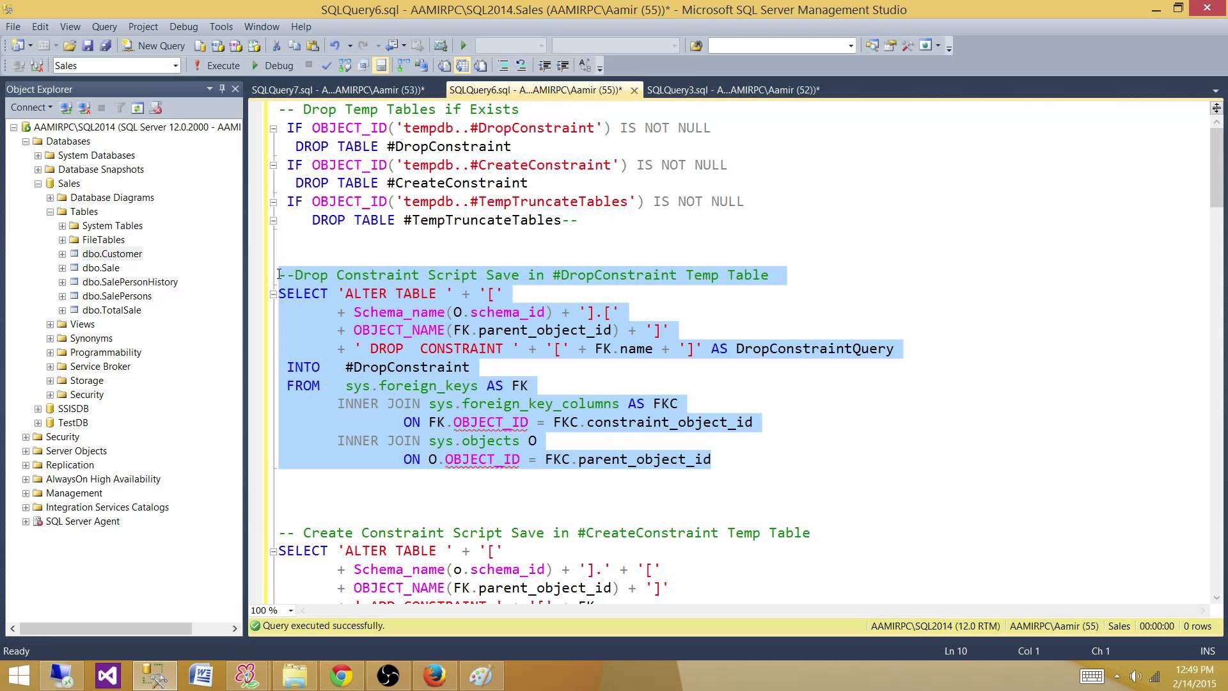This screenshot has height=691, width=1228.
Task: Expand the dbo.Customer table node
Action: click(x=62, y=254)
